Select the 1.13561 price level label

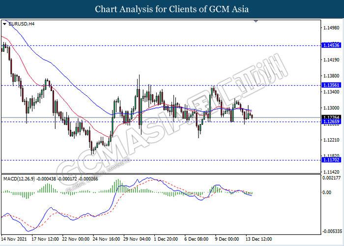pyautogui.click(x=331, y=85)
